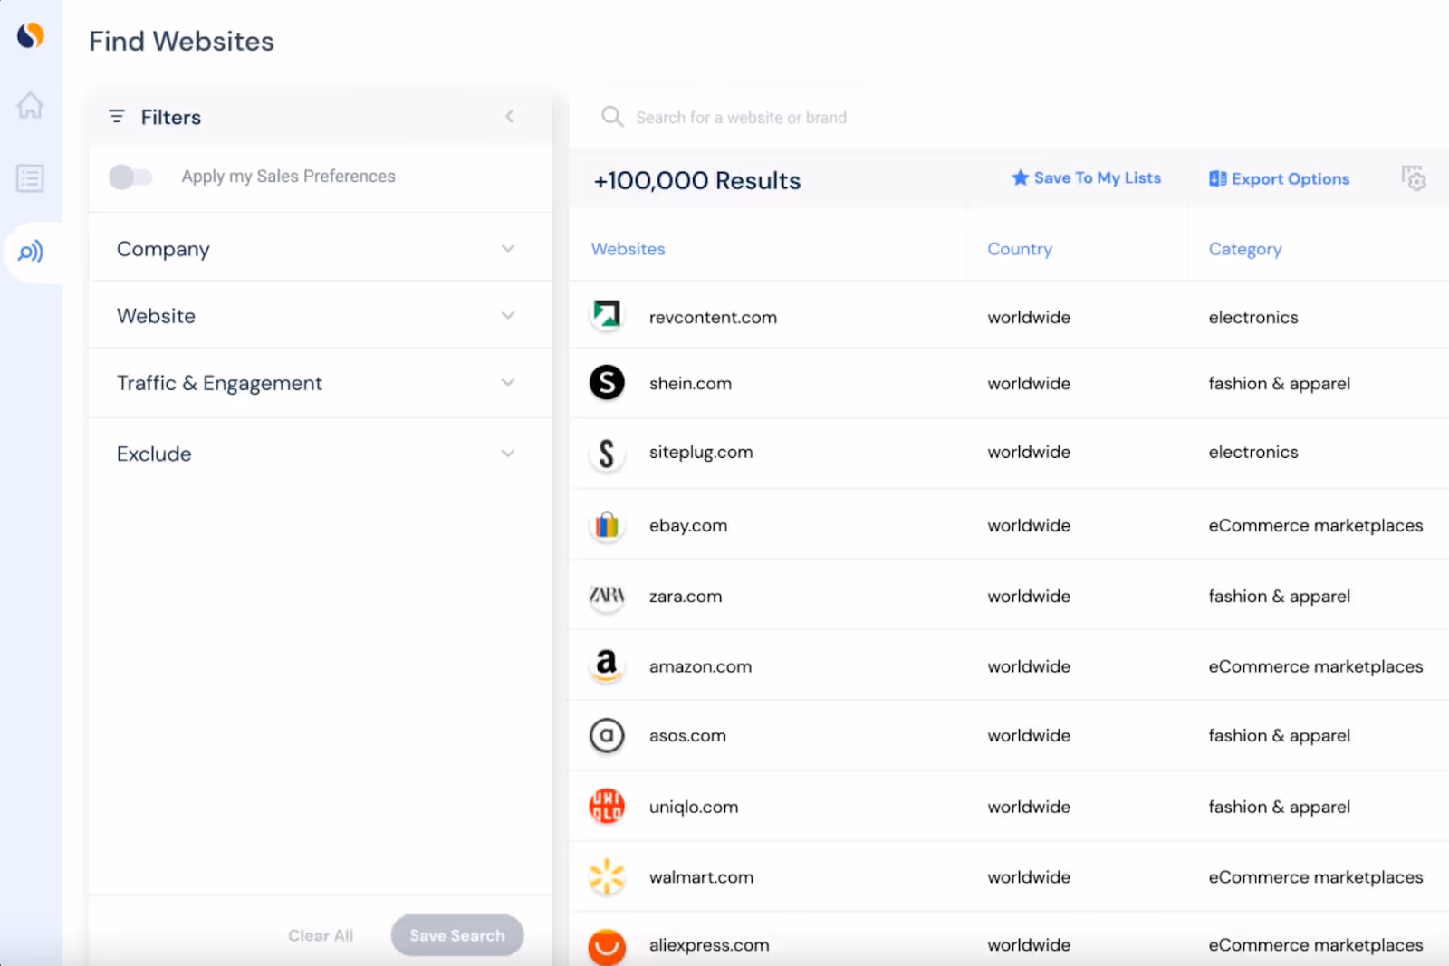Select the lead generator sidebar icon
Image resolution: width=1449 pixels, height=966 pixels.
[x=31, y=252]
